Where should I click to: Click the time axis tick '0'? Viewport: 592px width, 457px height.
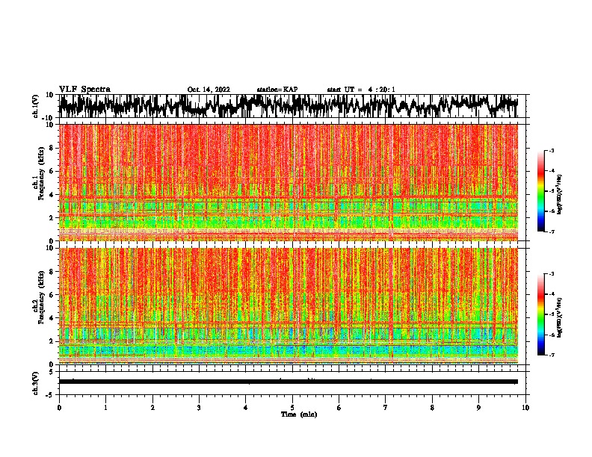click(59, 408)
